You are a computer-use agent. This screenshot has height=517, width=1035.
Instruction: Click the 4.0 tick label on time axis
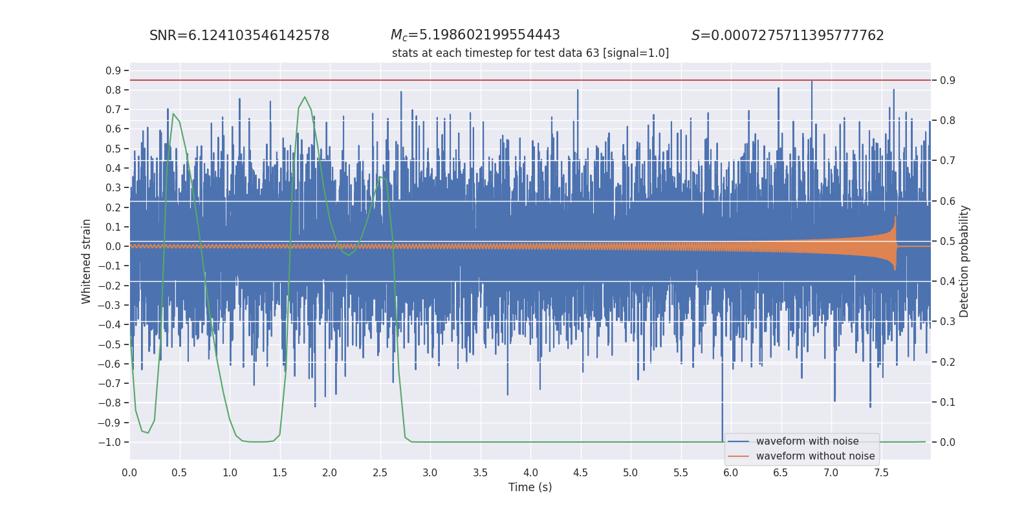[x=530, y=472]
